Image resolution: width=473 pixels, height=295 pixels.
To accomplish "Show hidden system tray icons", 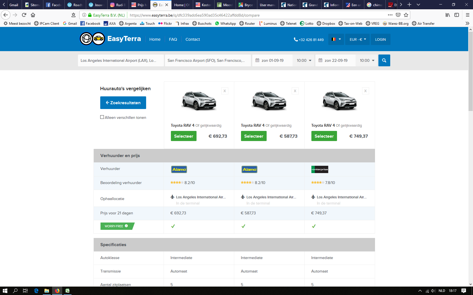I will 420,291.
